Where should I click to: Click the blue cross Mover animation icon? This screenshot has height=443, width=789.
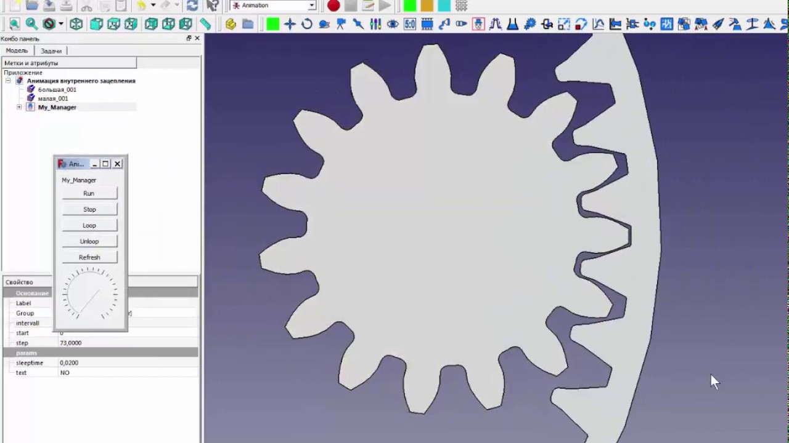point(290,24)
